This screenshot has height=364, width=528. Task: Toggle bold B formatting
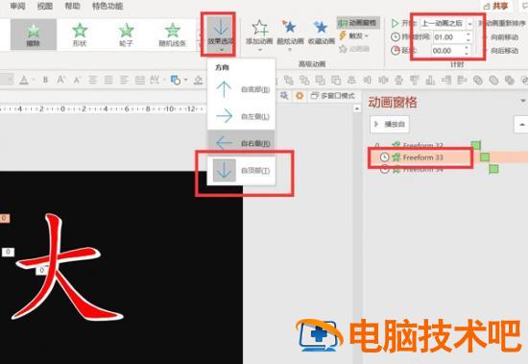[x=45, y=81]
